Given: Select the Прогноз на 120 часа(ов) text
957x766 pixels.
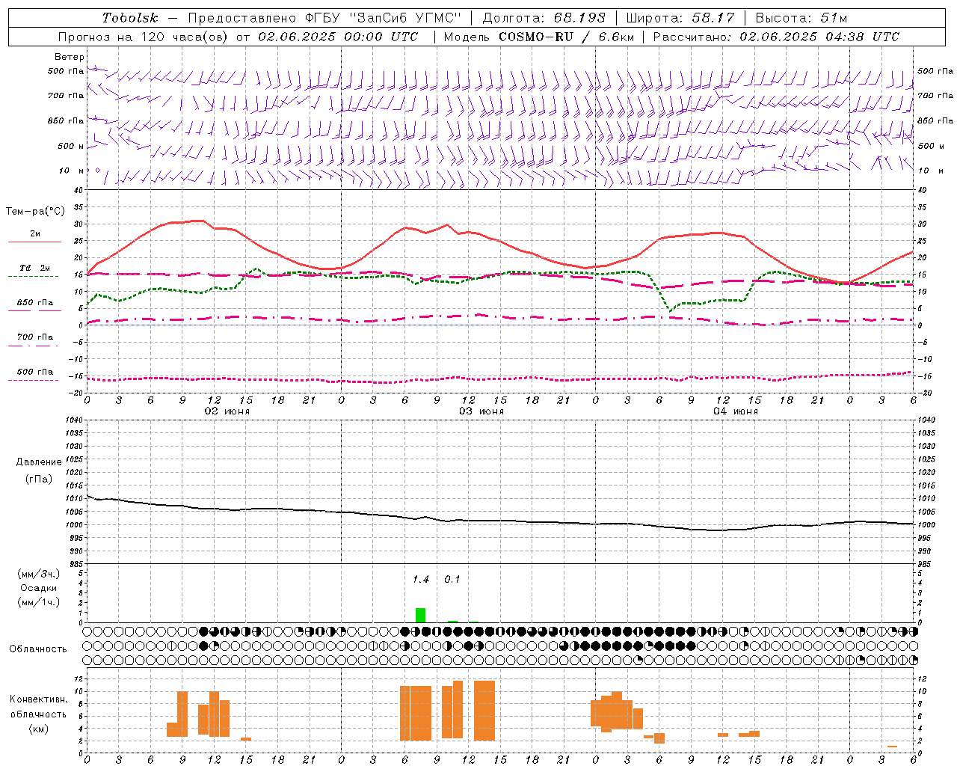Looking at the screenshot, I should point(145,37).
